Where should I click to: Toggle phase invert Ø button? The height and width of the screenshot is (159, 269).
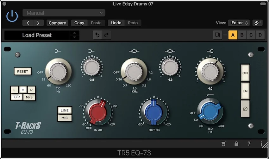coord(245,109)
